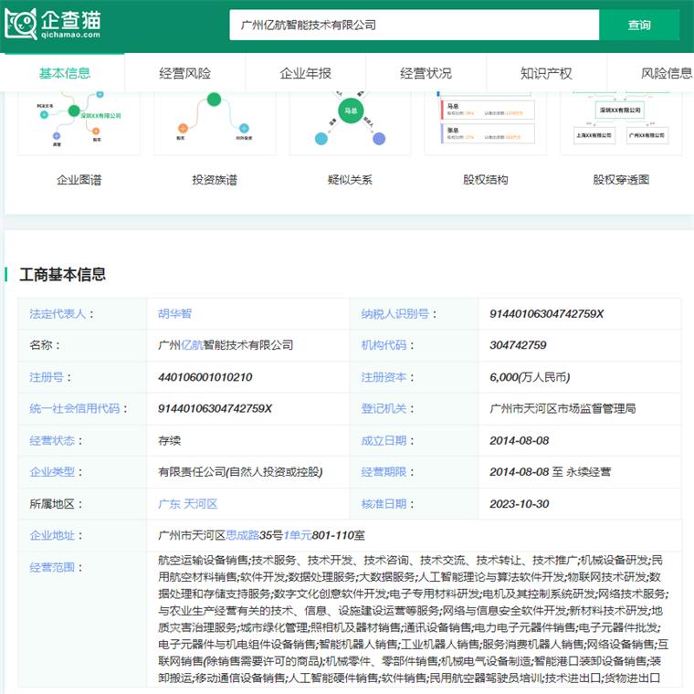The width and height of the screenshot is (694, 694).
Task: Click the 企业图谱 label
Action: tap(79, 180)
